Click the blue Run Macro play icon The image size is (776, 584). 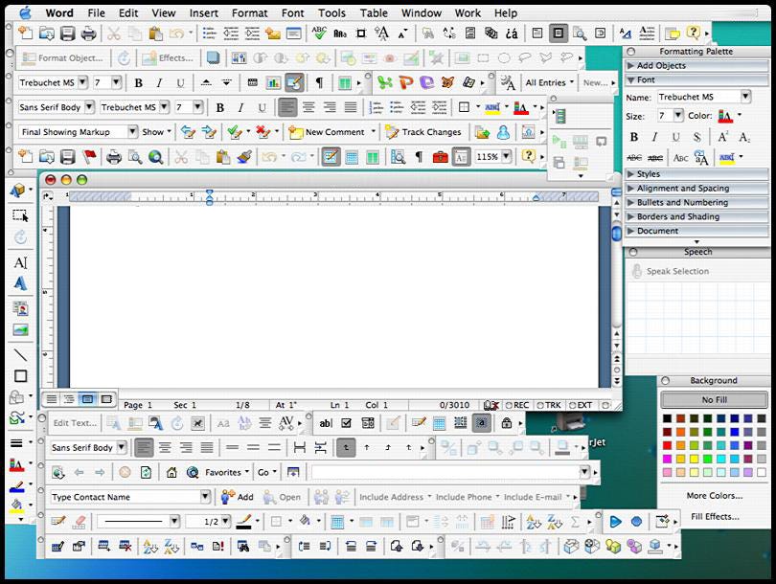point(615,521)
